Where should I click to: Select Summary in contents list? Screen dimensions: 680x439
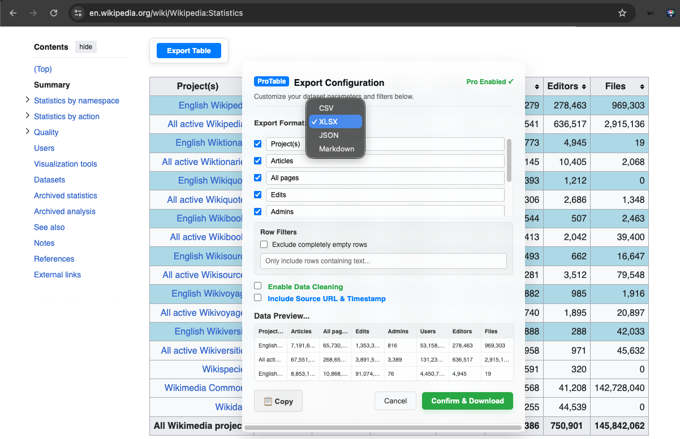click(x=52, y=85)
